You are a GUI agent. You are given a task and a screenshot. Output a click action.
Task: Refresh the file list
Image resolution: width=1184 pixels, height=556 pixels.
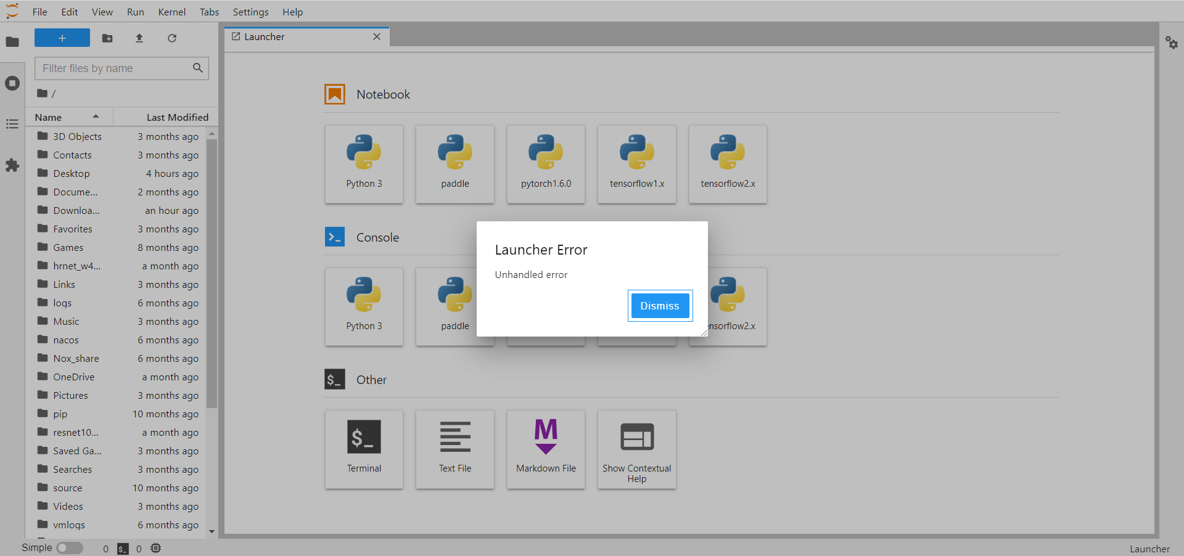[172, 38]
